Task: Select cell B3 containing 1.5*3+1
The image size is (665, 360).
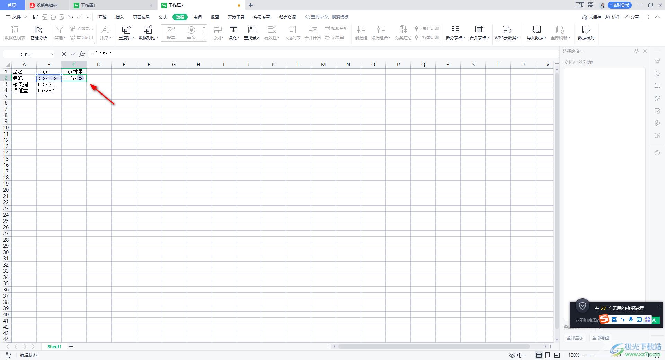Action: pyautogui.click(x=49, y=84)
